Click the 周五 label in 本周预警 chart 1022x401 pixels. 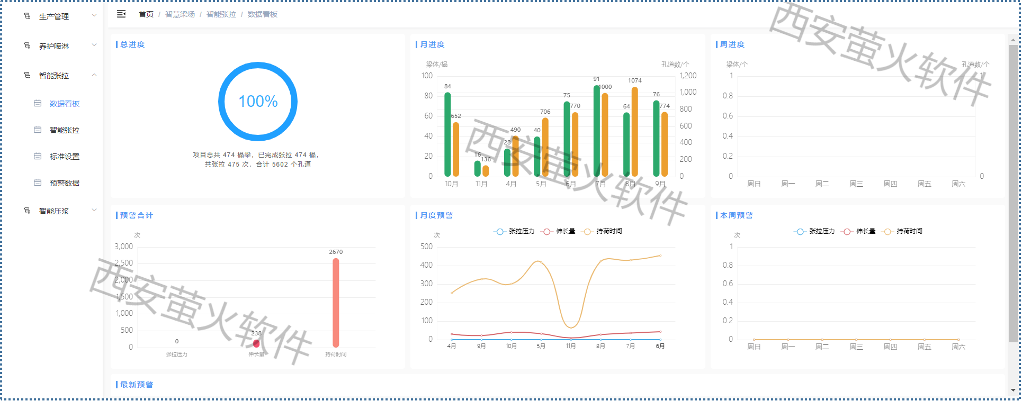pos(925,347)
